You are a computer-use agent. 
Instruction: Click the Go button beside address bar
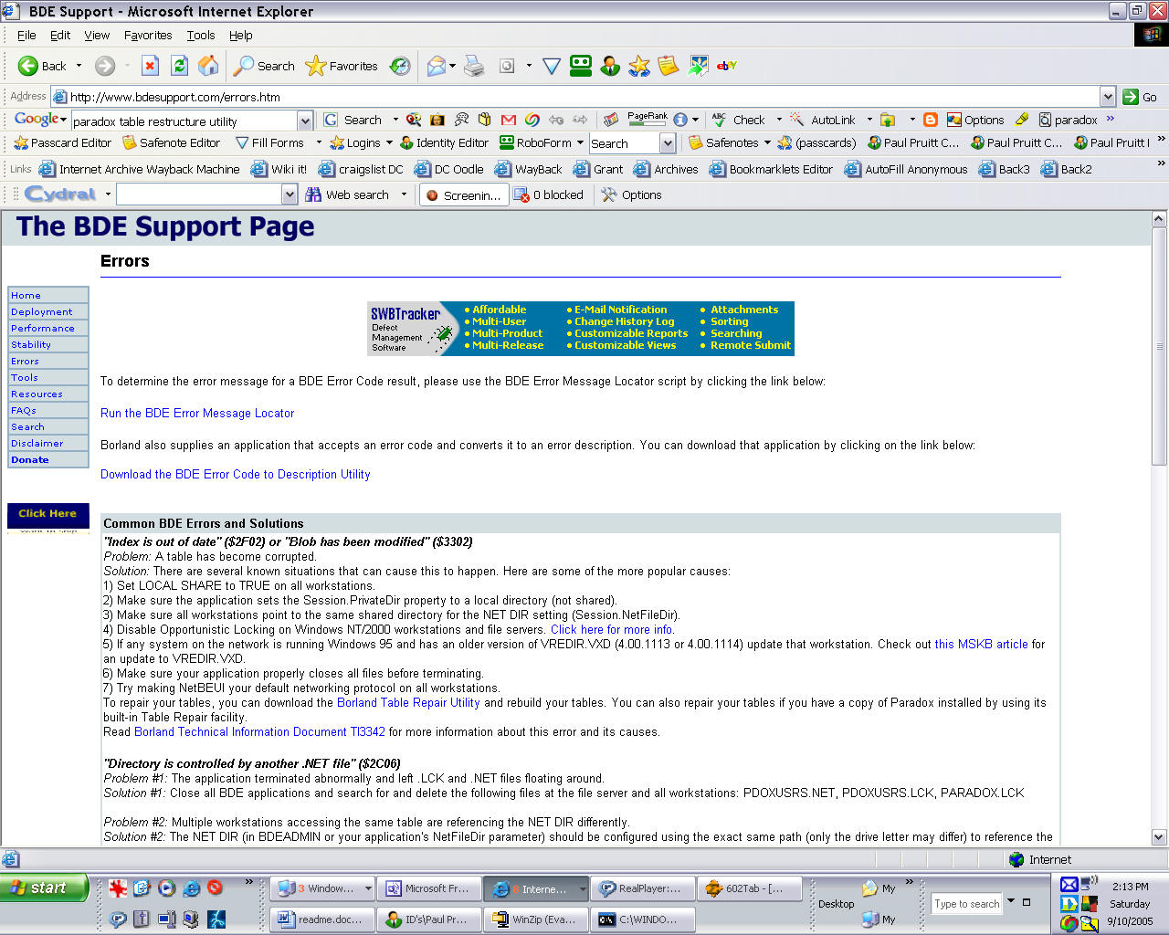coord(1140,97)
